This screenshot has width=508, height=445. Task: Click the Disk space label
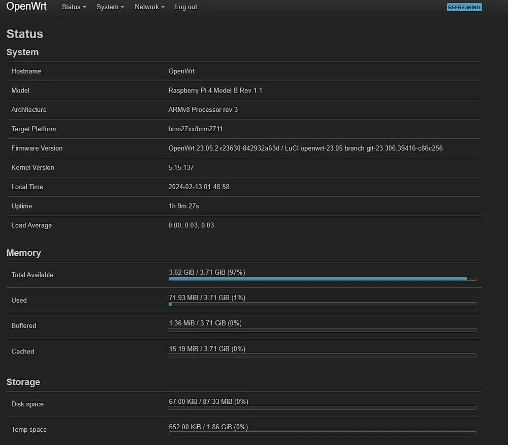(27, 404)
